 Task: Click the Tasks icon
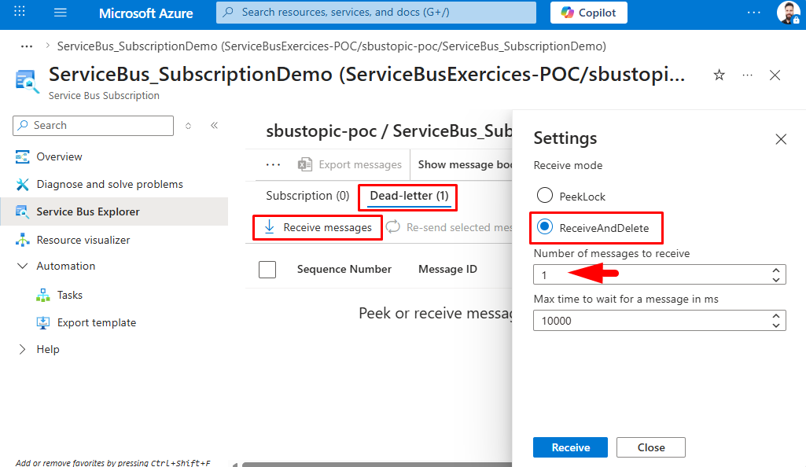(x=43, y=295)
